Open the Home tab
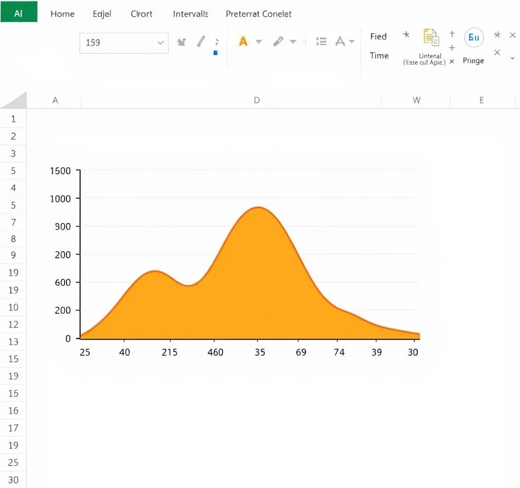This screenshot has width=520, height=488. pyautogui.click(x=62, y=14)
